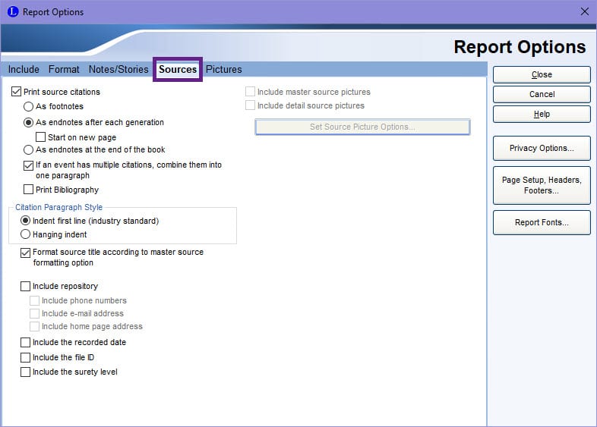Click the Privacy Options button

[542, 149]
